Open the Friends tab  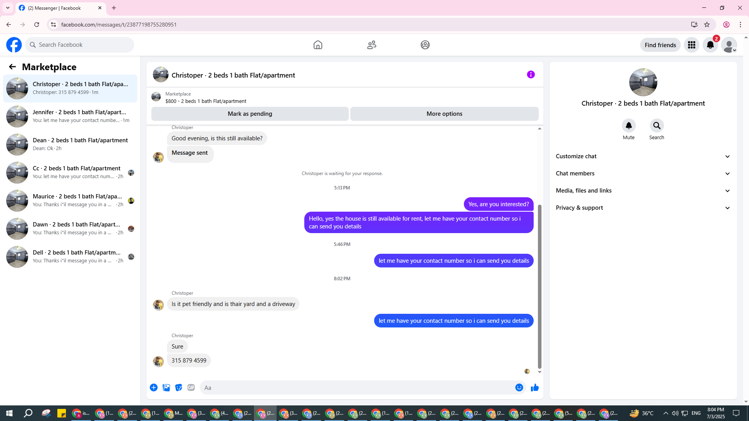tap(371, 45)
